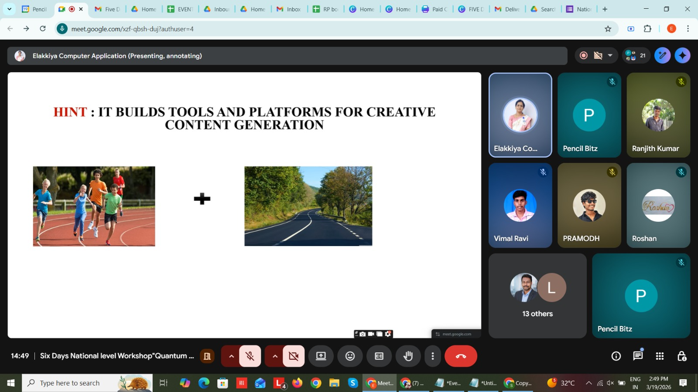Switch to the Inbox browser tab
Viewport: 698px width, 392px height.
[x=289, y=9]
